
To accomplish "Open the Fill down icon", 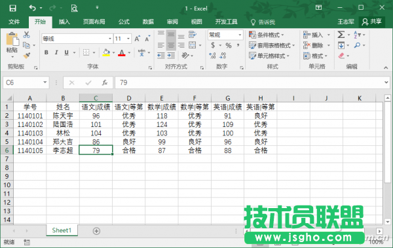I will click(341, 45).
